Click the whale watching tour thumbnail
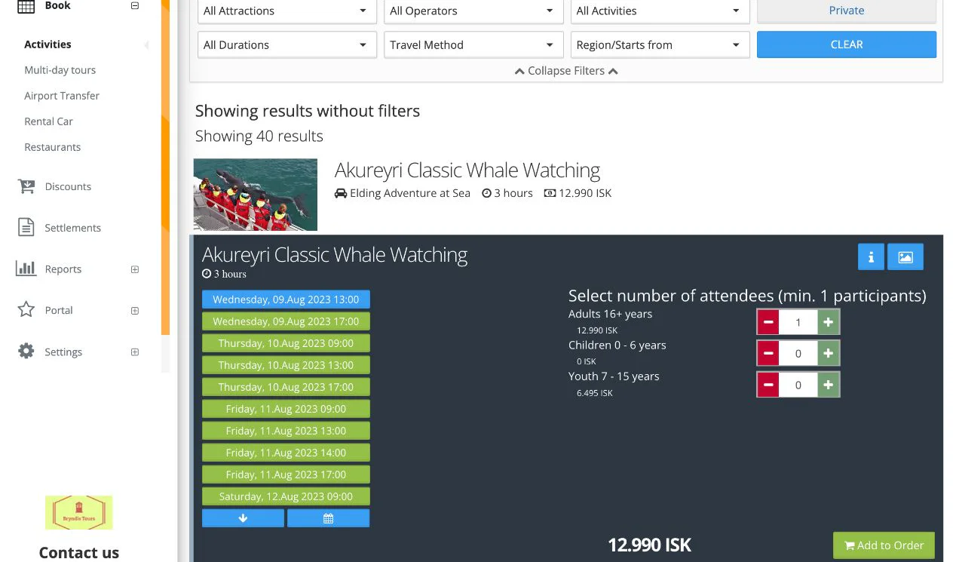This screenshot has height=562, width=959. [x=256, y=195]
